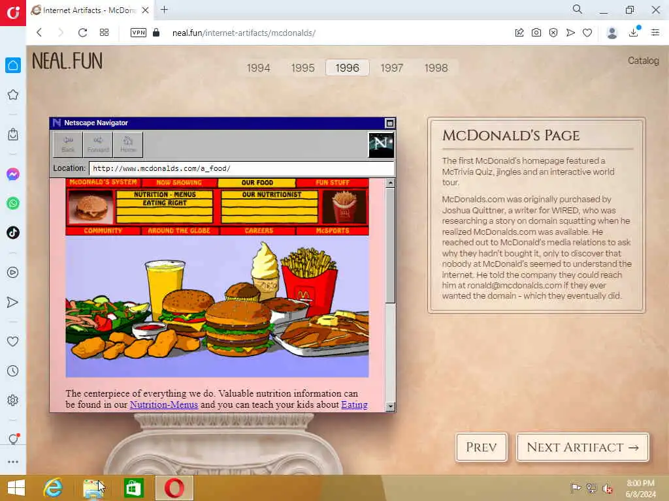This screenshot has width=669, height=501.
Task: Open the Opera menu logo
Action: pos(13,13)
